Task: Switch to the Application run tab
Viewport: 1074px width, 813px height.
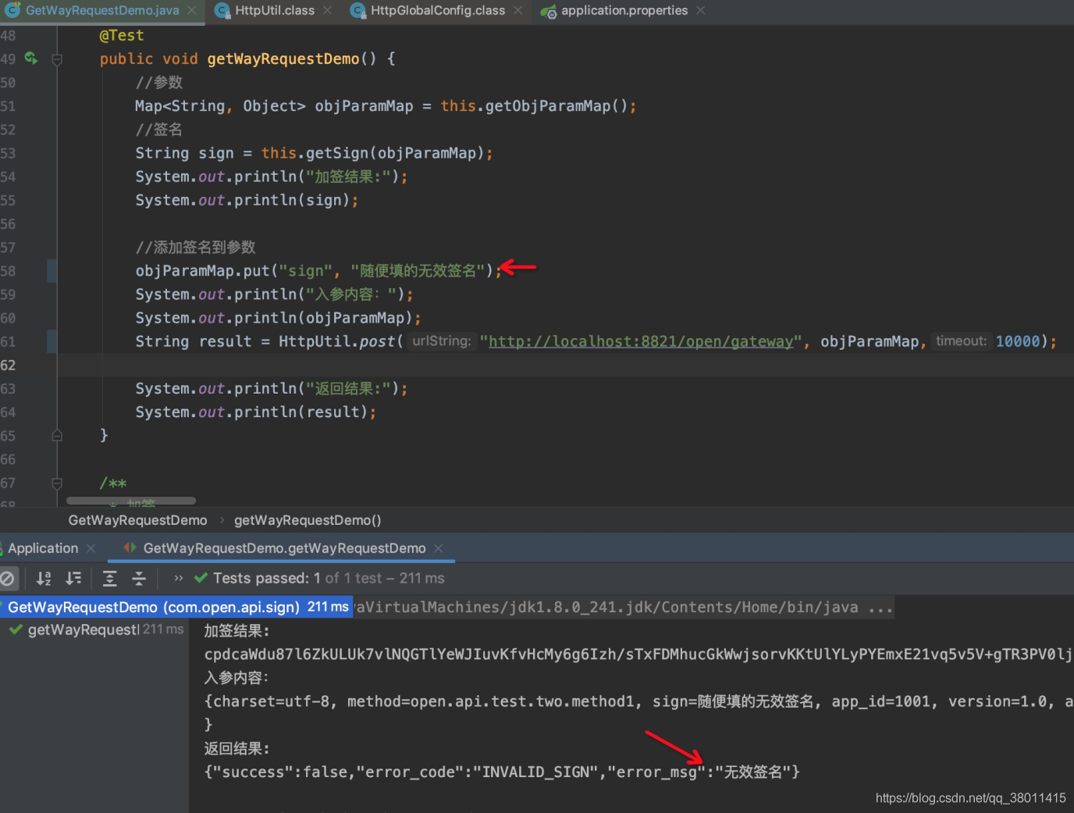Action: [x=43, y=548]
